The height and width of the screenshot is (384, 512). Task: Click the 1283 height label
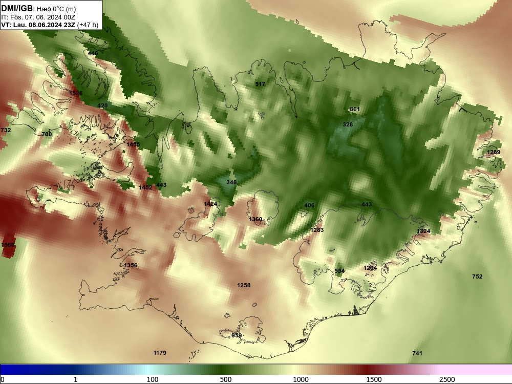[x=317, y=230]
